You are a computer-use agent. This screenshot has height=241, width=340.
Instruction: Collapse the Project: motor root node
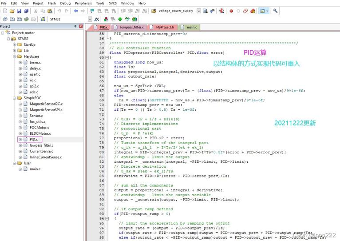(x=3, y=33)
